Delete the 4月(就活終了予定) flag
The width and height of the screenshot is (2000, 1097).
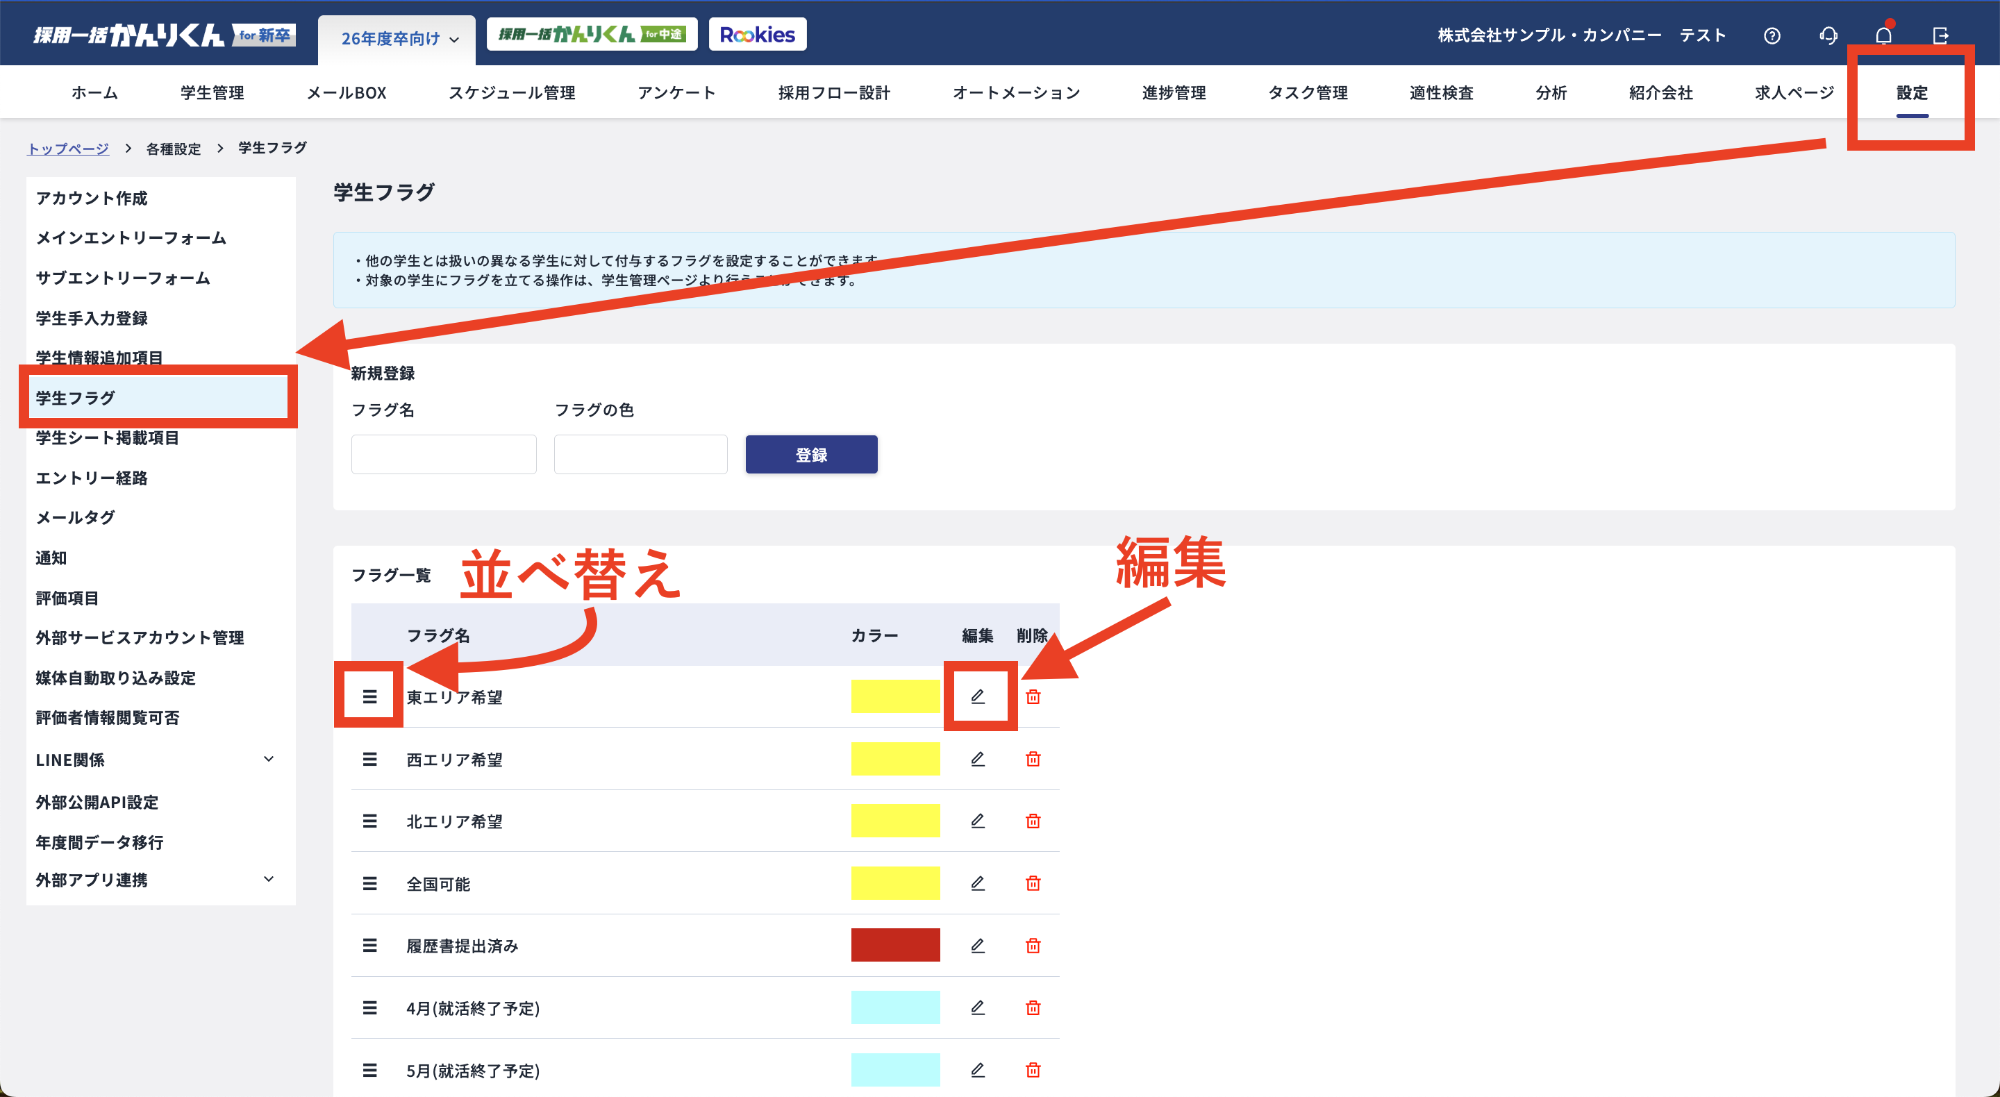tap(1033, 1007)
